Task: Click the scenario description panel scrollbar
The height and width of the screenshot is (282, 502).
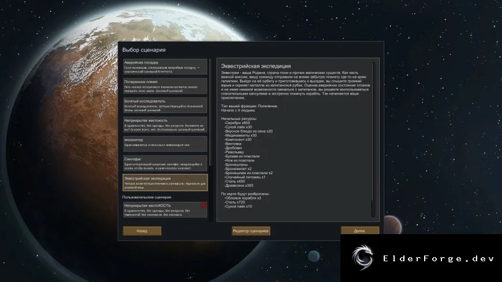Action: [x=373, y=132]
